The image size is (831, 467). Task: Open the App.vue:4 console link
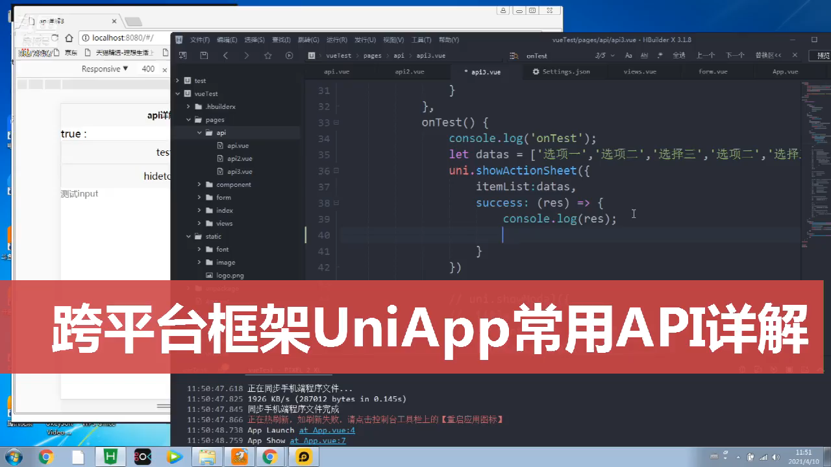click(x=327, y=430)
